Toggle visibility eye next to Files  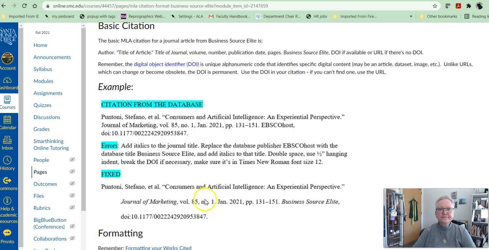(x=72, y=195)
